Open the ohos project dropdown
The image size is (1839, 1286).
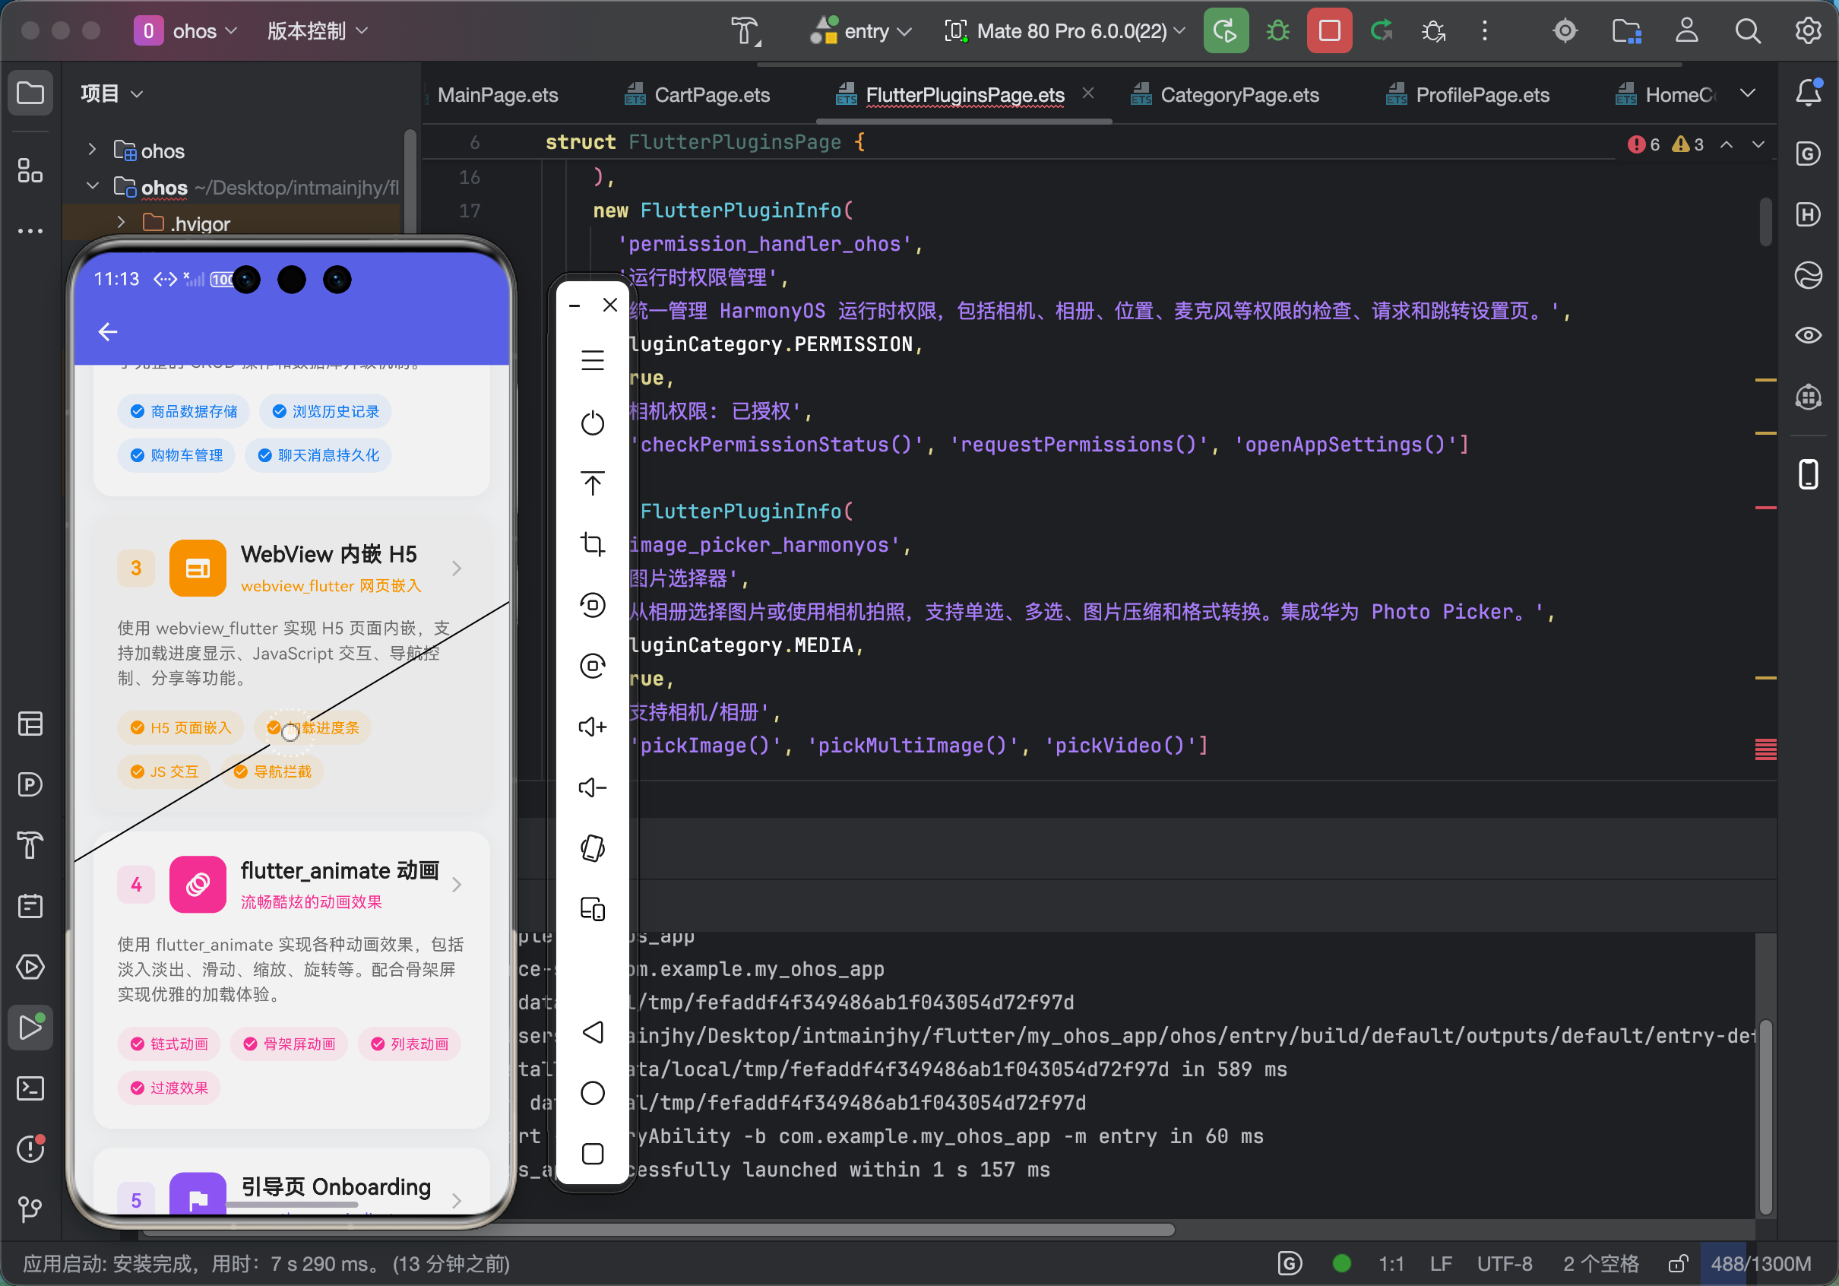pyautogui.click(x=186, y=31)
